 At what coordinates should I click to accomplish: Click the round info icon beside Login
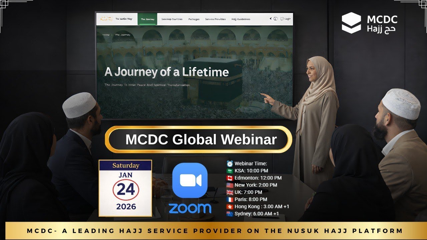tap(276, 19)
